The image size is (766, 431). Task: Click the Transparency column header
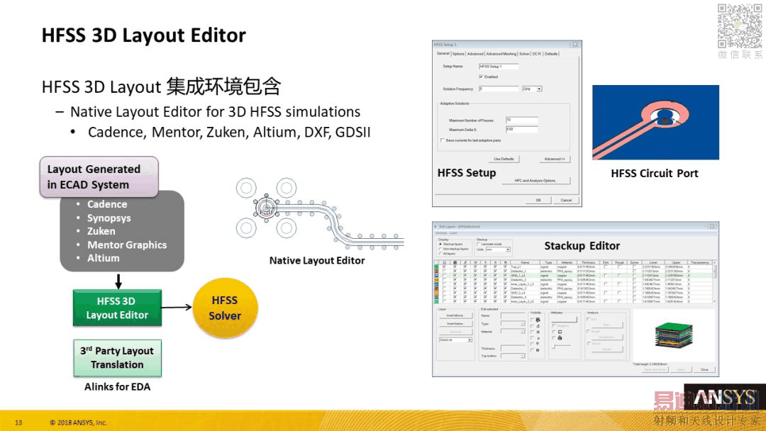tap(700, 262)
